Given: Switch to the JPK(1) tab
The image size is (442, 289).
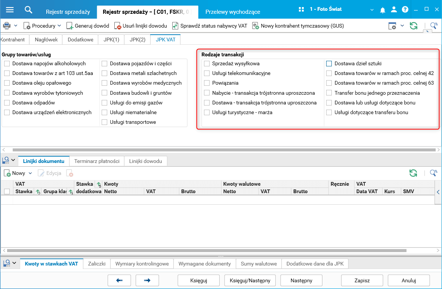Looking at the screenshot, I should (111, 40).
